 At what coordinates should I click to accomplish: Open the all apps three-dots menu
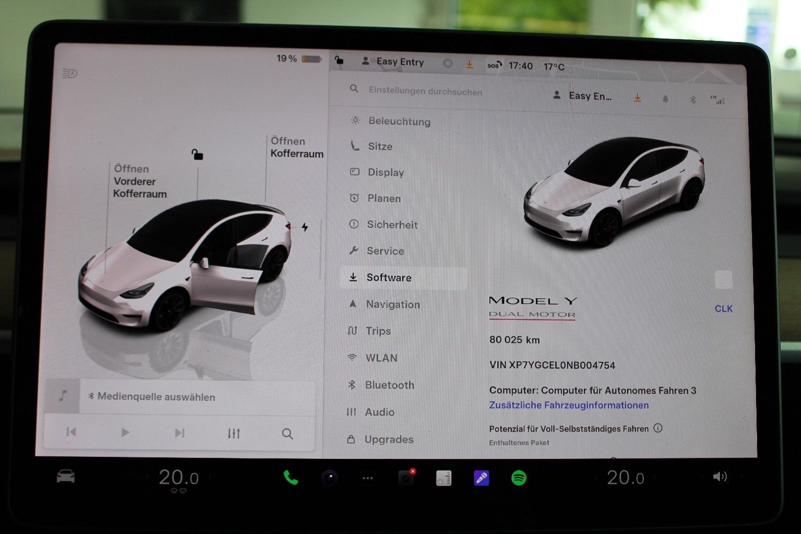tap(367, 478)
